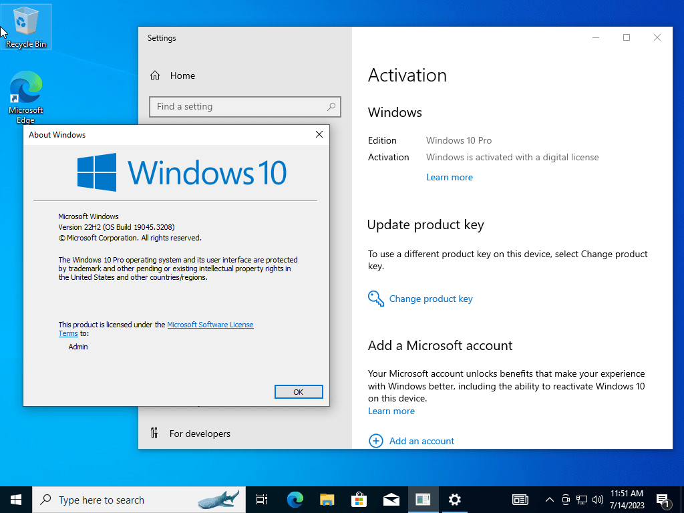Click the 'Microsoft Windows' line in About dialog
Screen dimensions: 684x513
[89, 216]
